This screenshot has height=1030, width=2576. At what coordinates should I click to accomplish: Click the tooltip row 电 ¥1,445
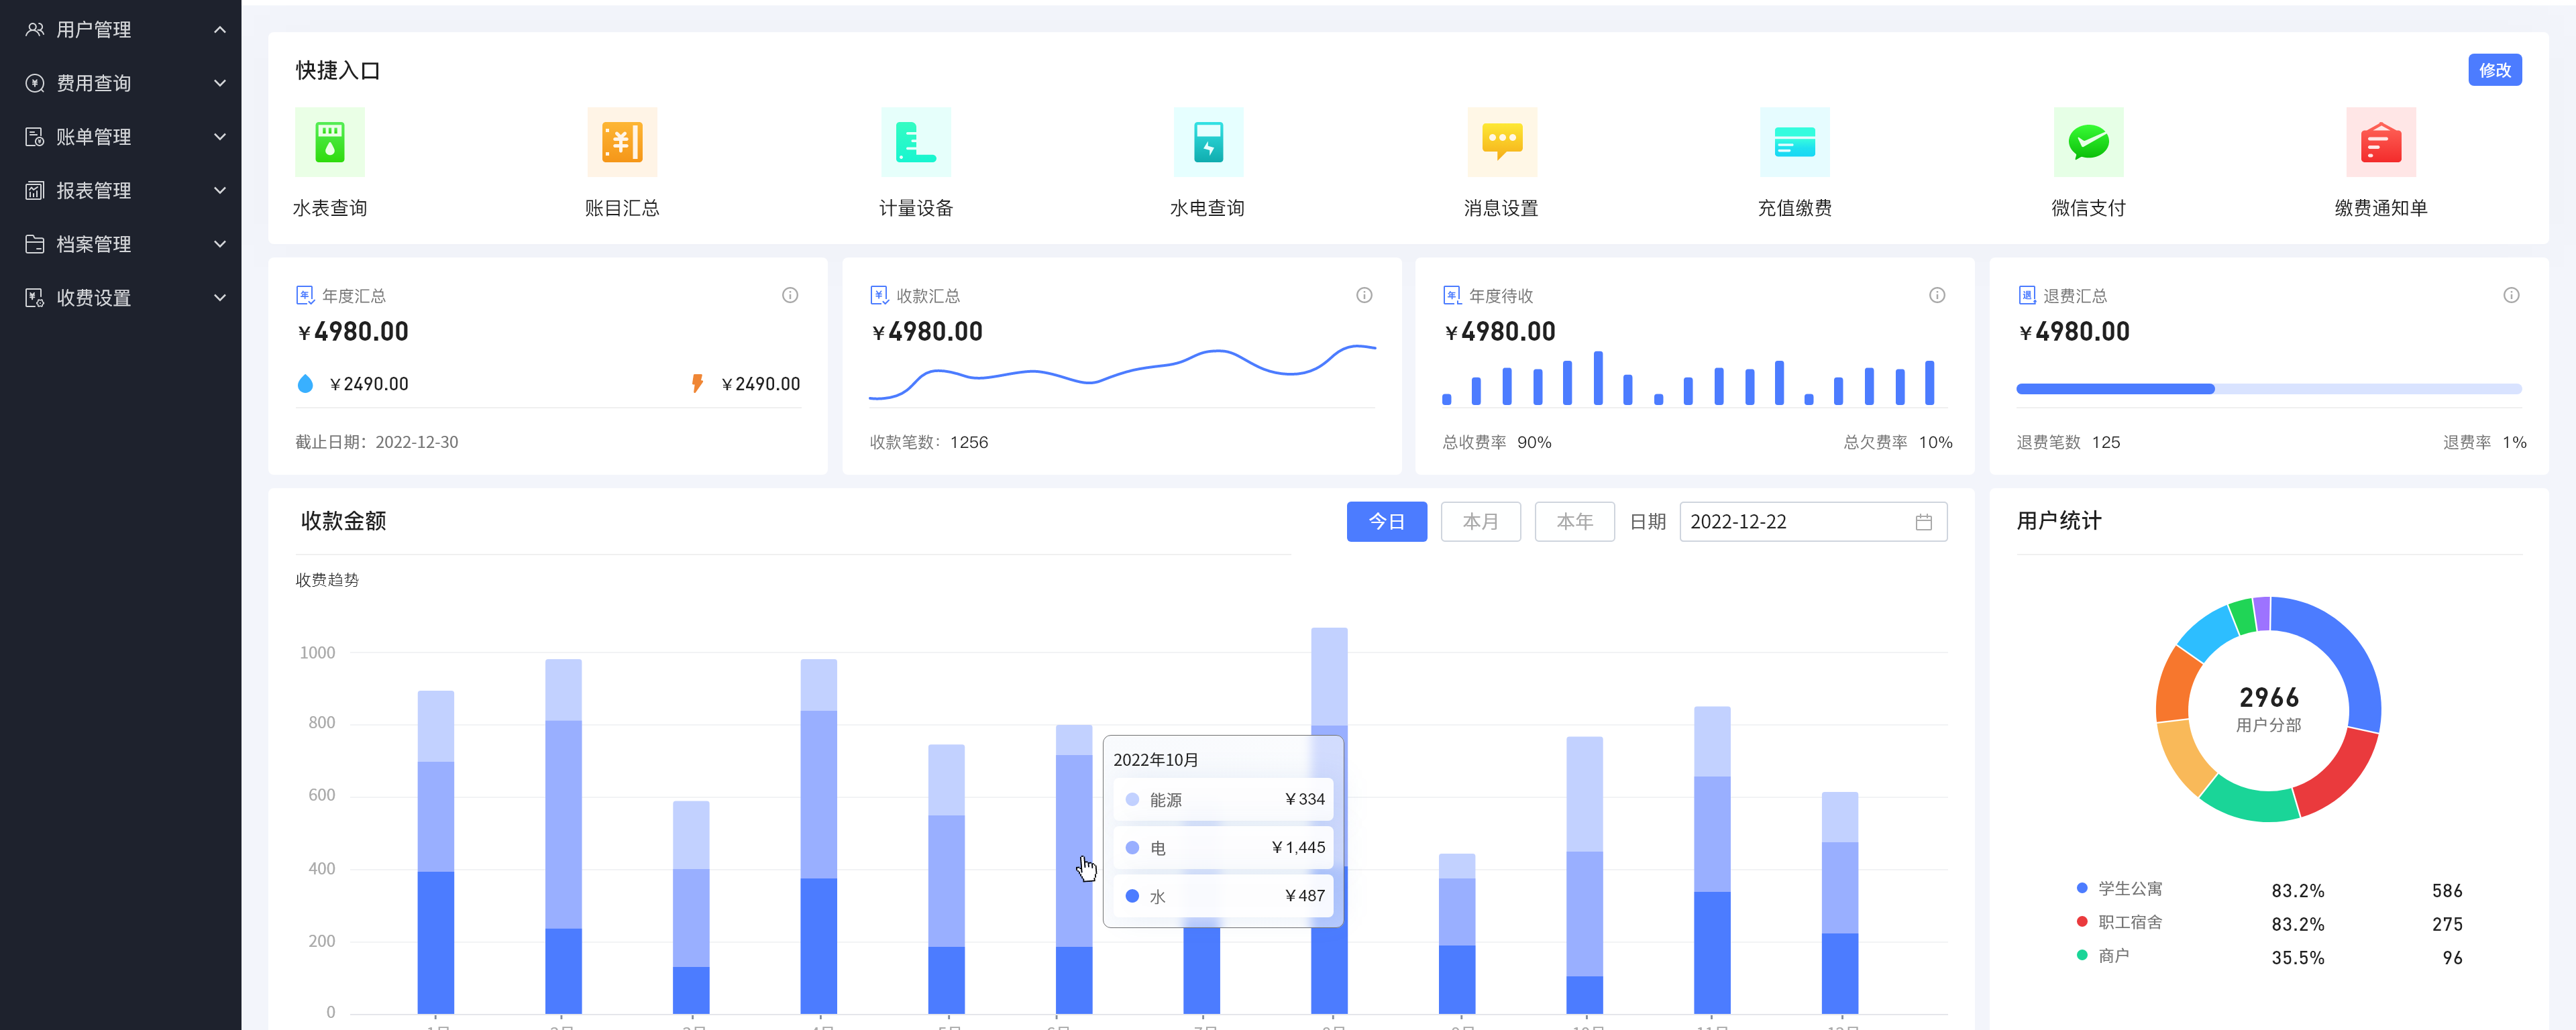(1223, 847)
